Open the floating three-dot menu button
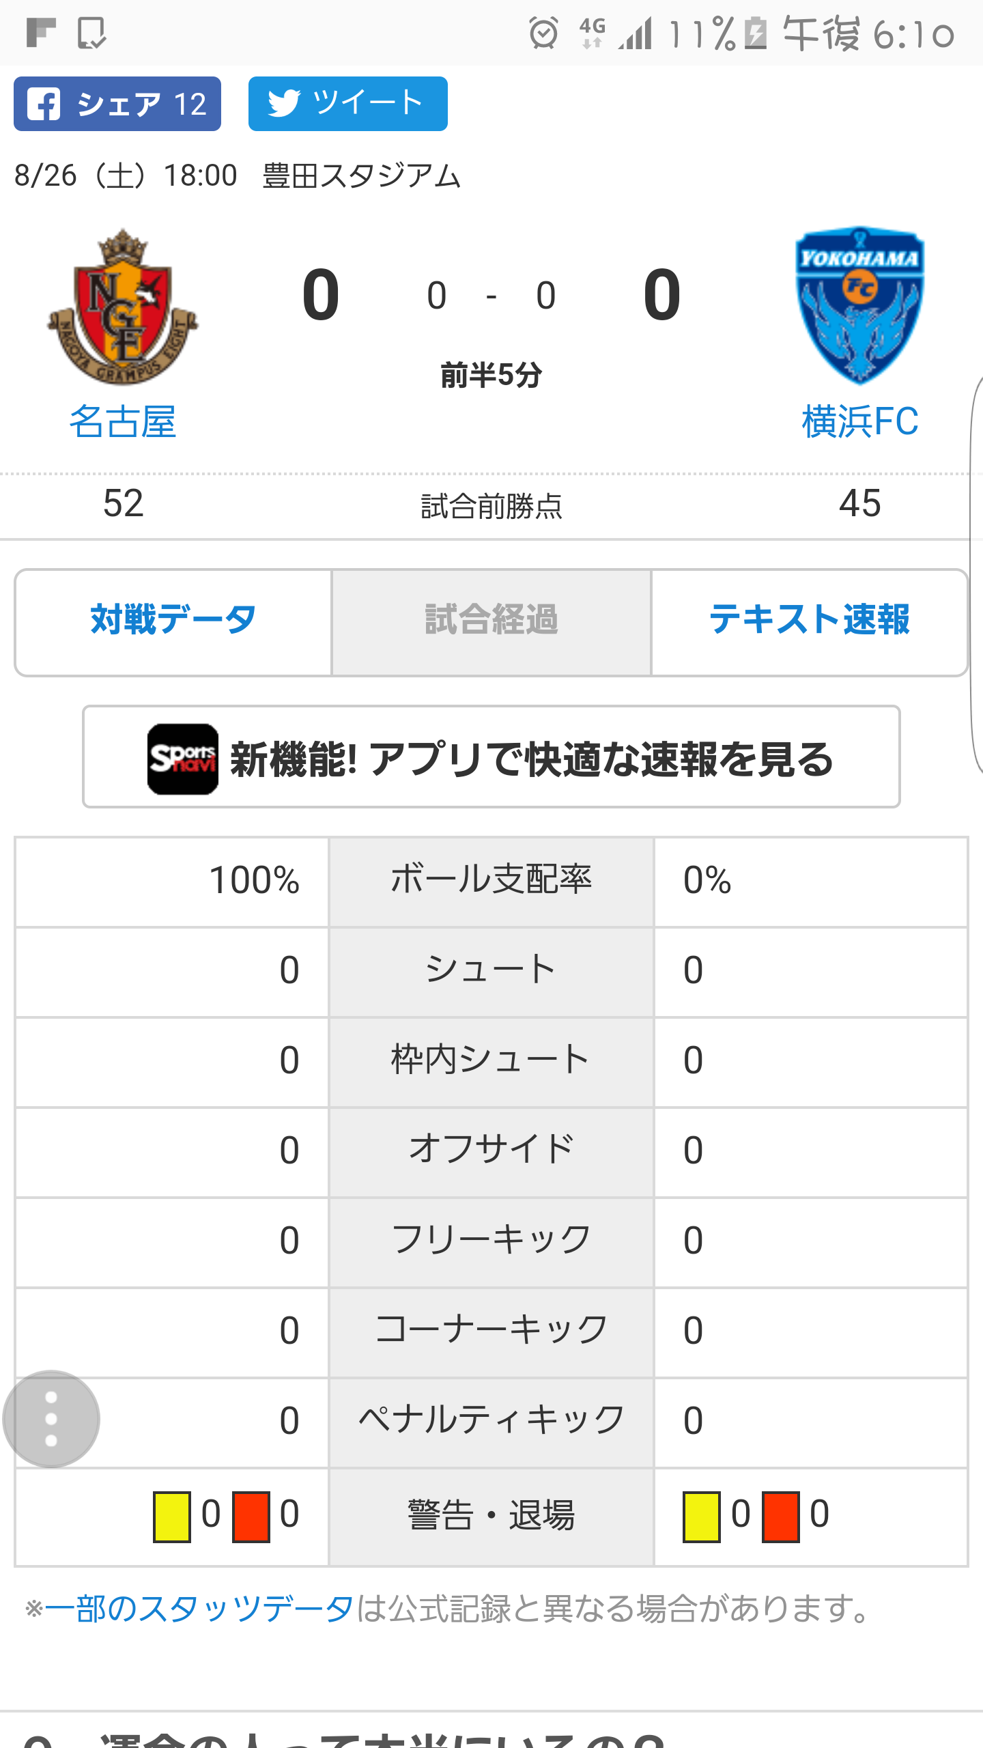The height and width of the screenshot is (1748, 983). pos(51,1419)
